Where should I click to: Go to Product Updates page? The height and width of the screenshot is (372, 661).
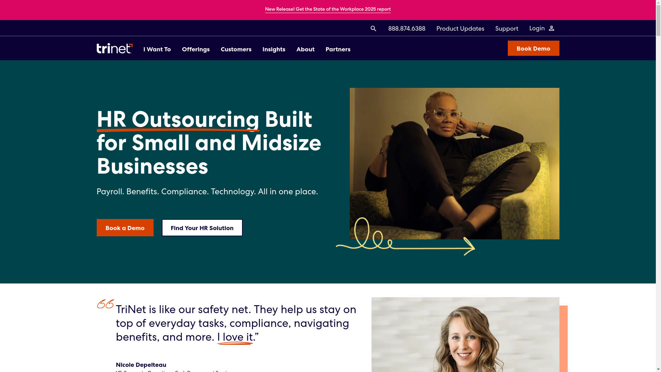tap(460, 29)
